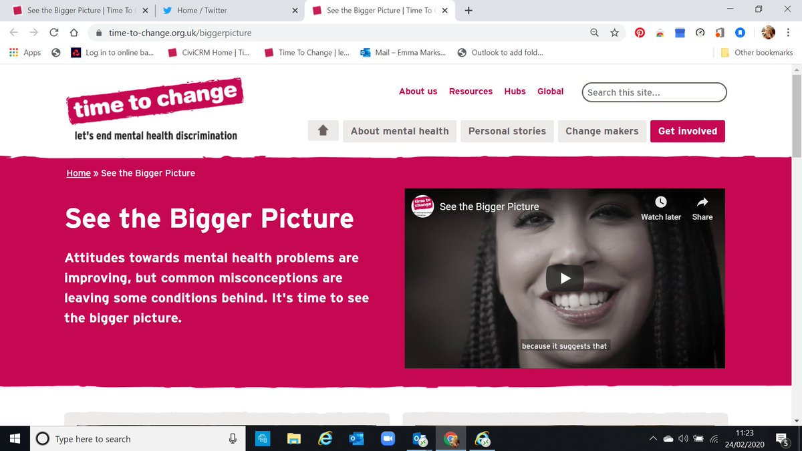Click the Change makers button
Screen dimensions: 802x451
tap(601, 131)
